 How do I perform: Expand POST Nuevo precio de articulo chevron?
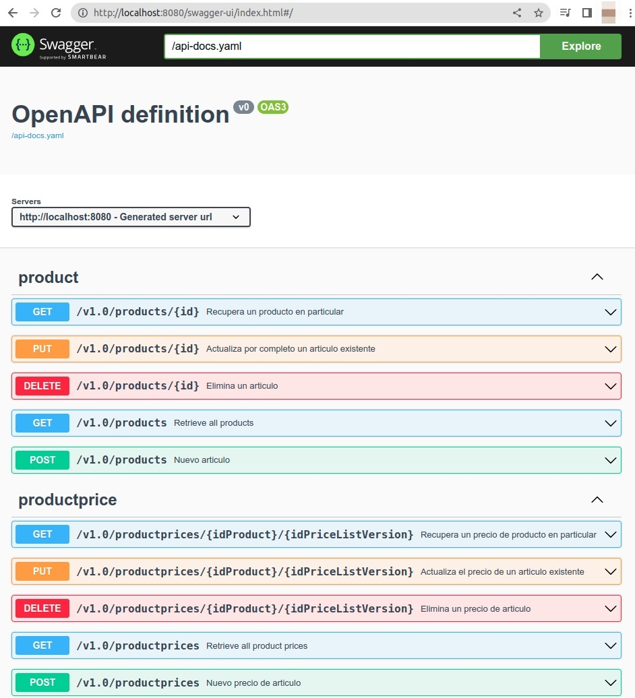click(x=611, y=683)
